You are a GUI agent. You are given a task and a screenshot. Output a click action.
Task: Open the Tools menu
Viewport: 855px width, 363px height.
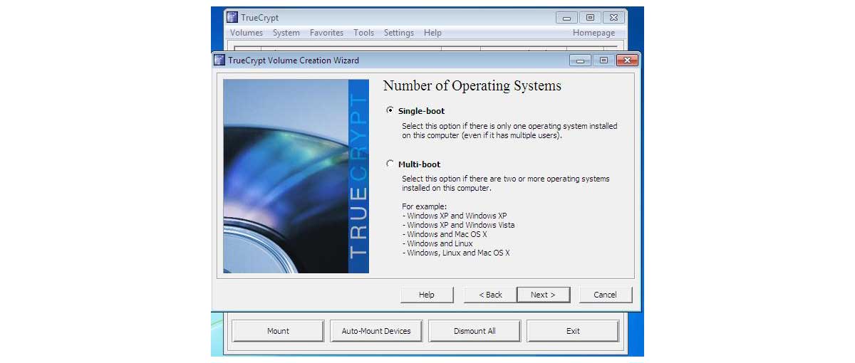[x=364, y=33]
